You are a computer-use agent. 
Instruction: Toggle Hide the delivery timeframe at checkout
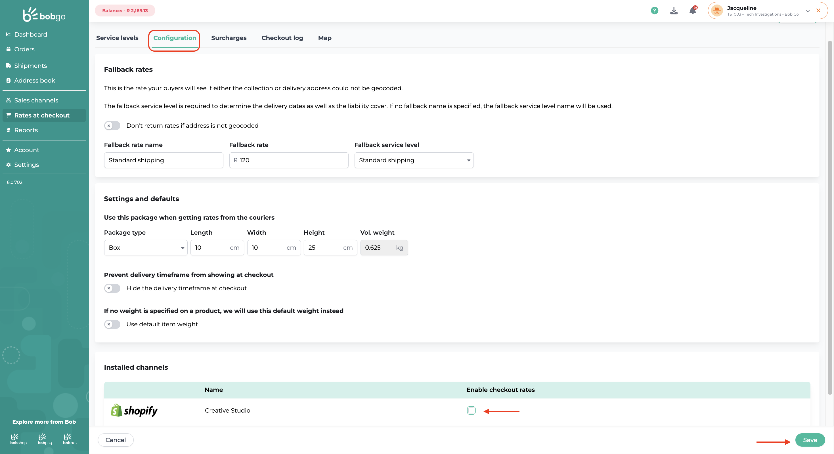click(x=112, y=288)
